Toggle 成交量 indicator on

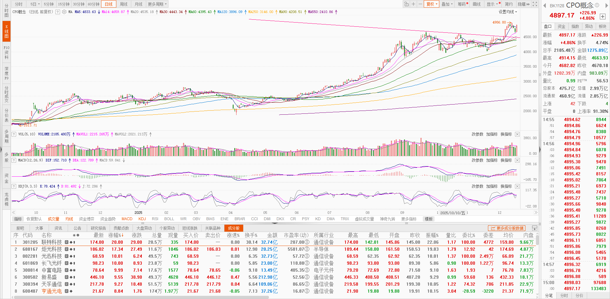pyautogui.click(x=53, y=219)
